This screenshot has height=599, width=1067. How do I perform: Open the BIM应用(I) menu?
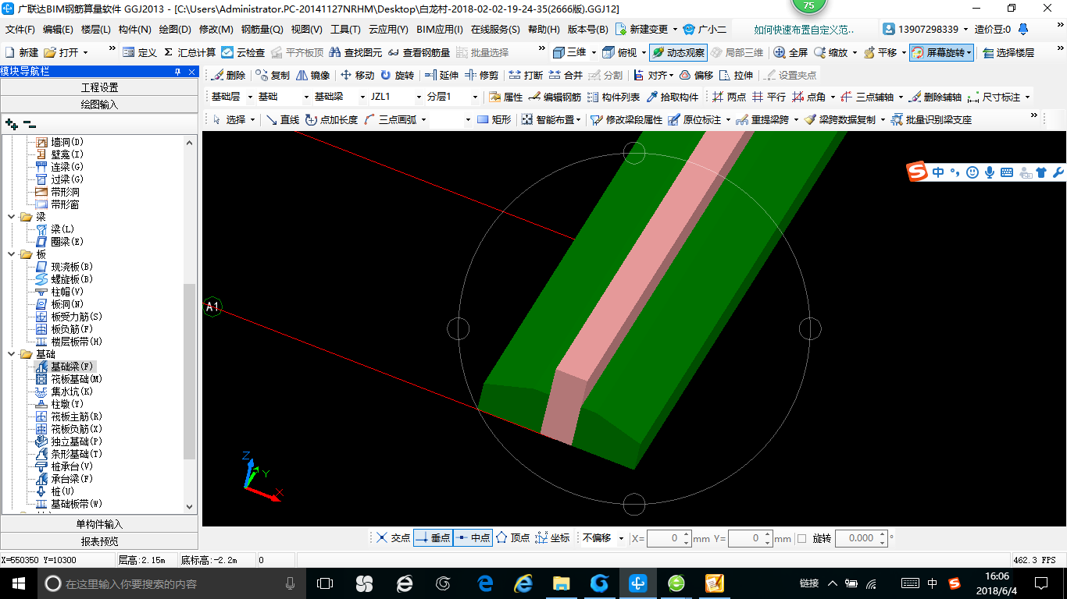click(440, 30)
